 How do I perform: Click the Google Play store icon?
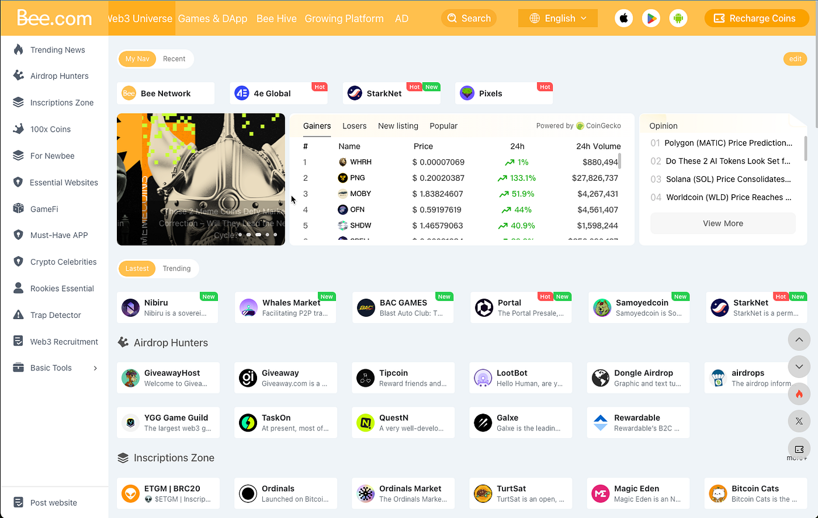click(651, 18)
